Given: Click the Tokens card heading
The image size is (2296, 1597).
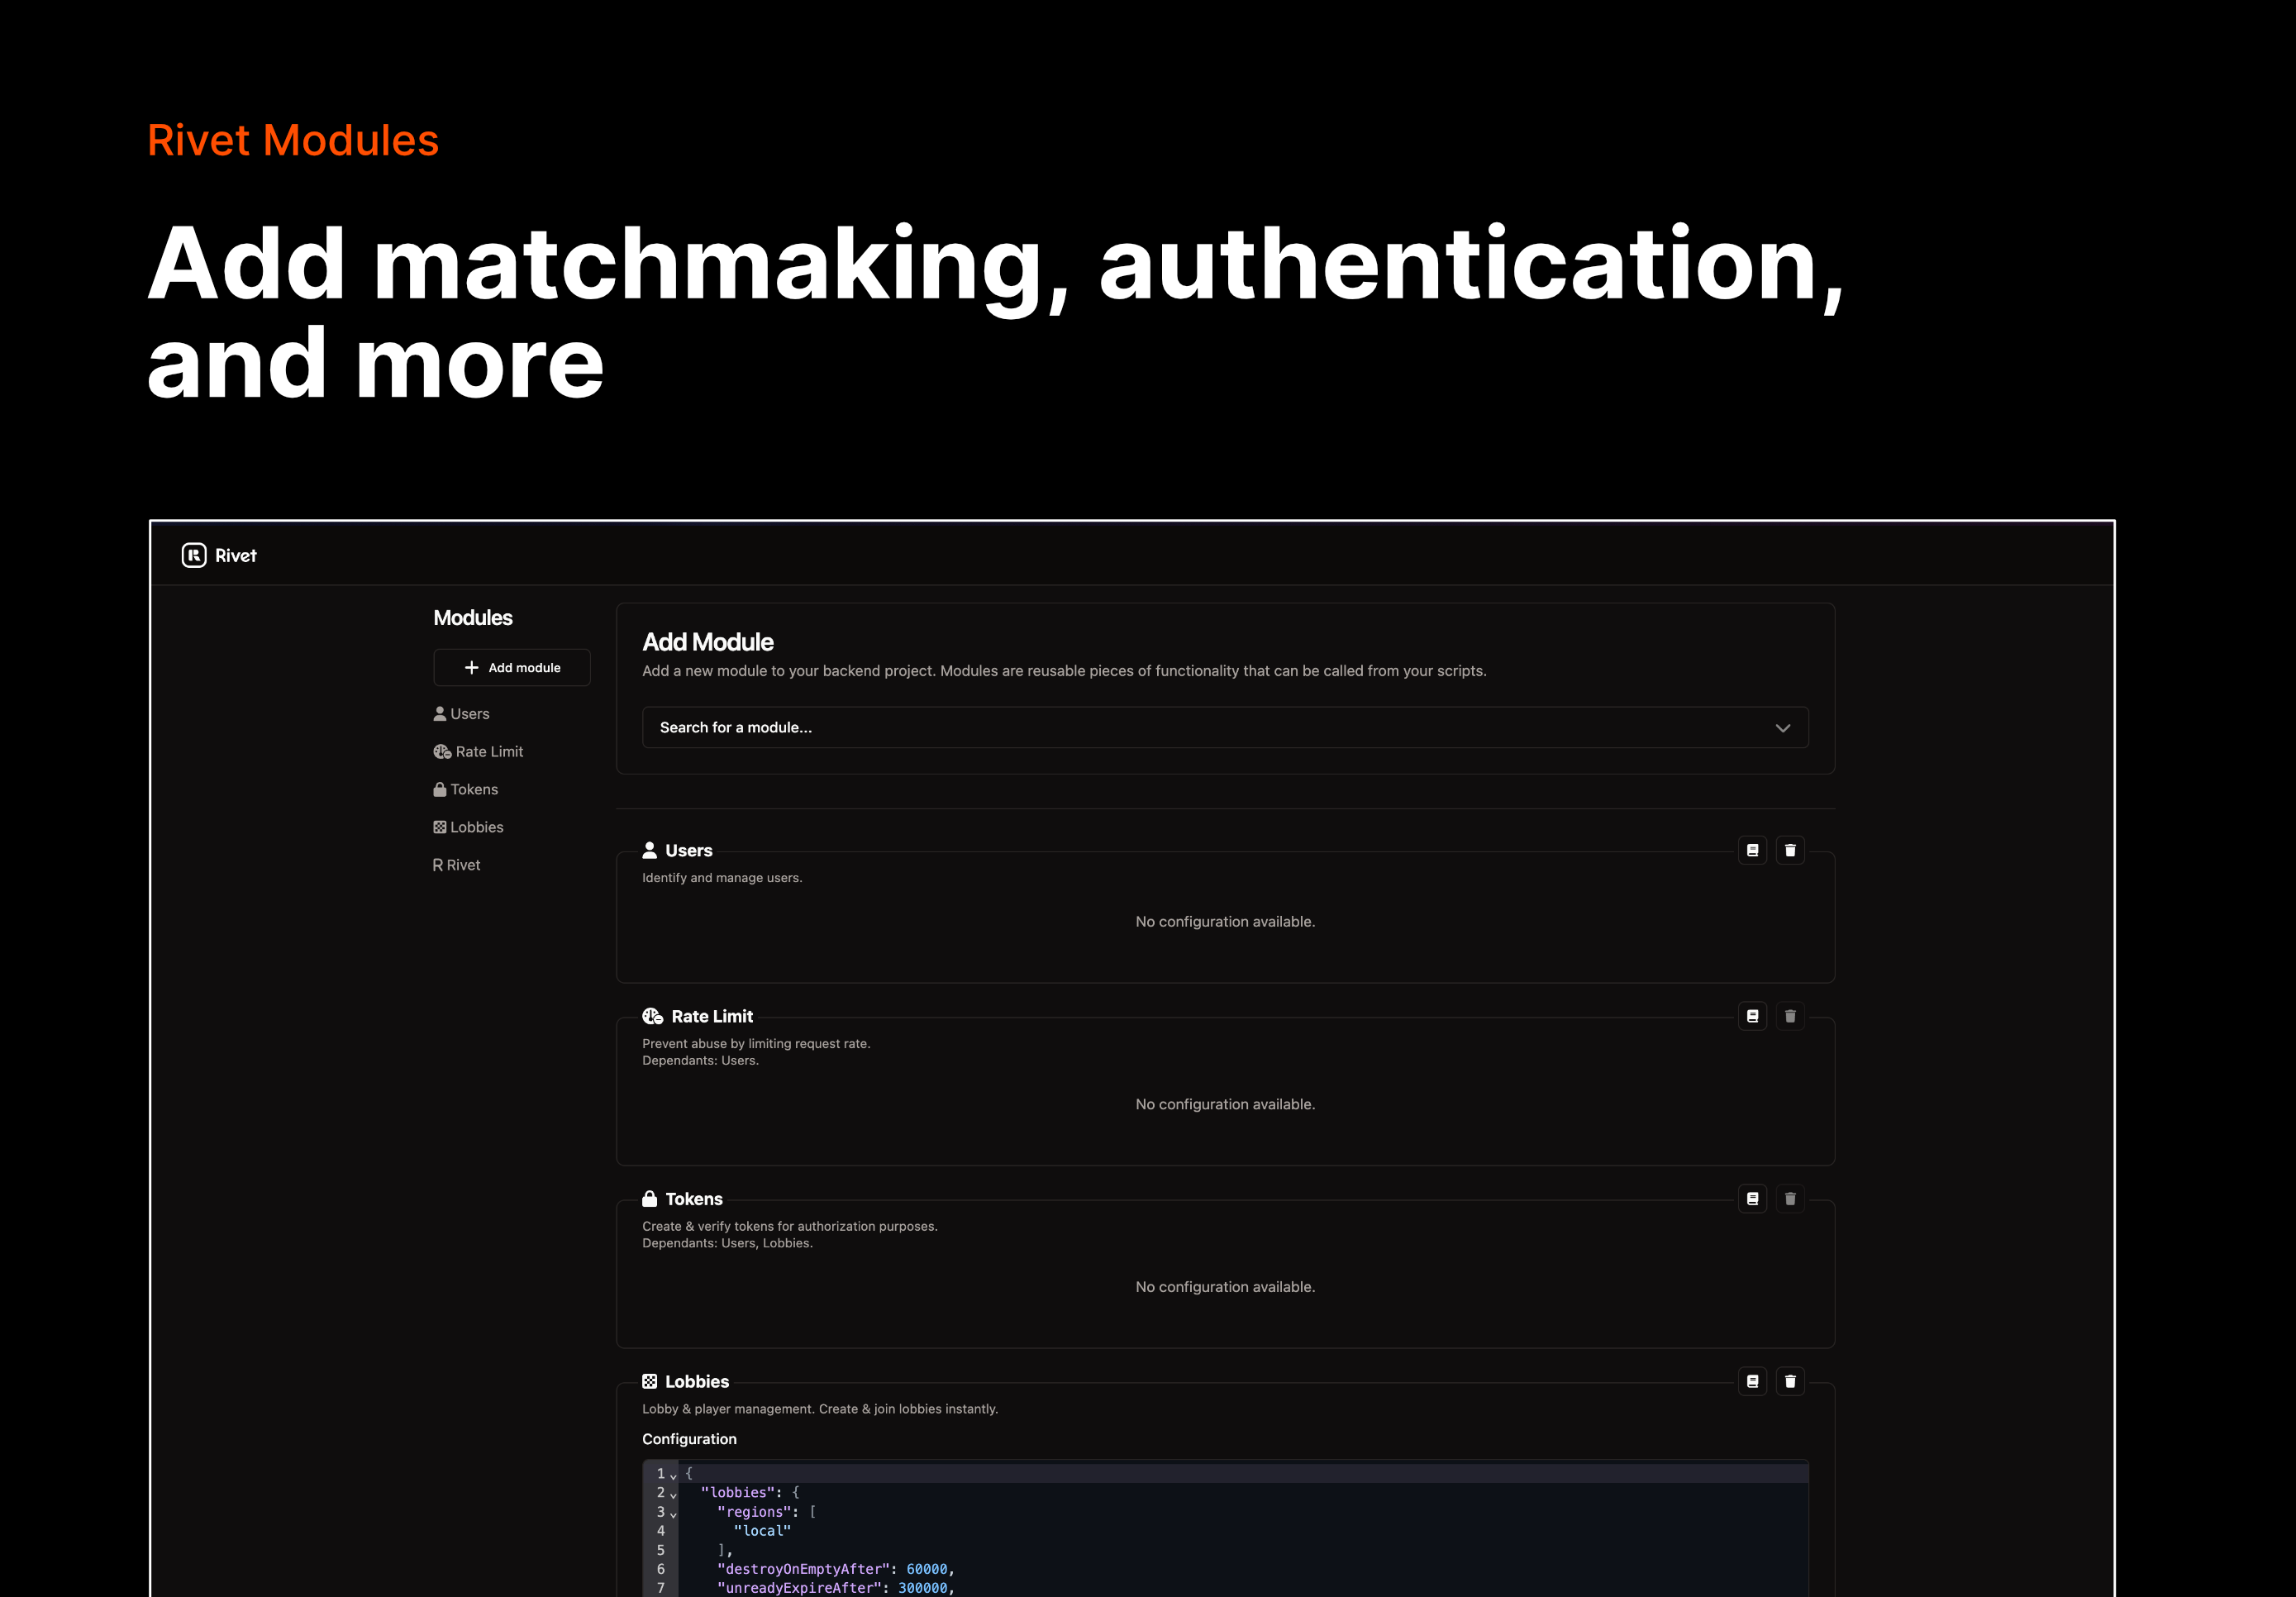Looking at the screenshot, I should pos(694,1199).
